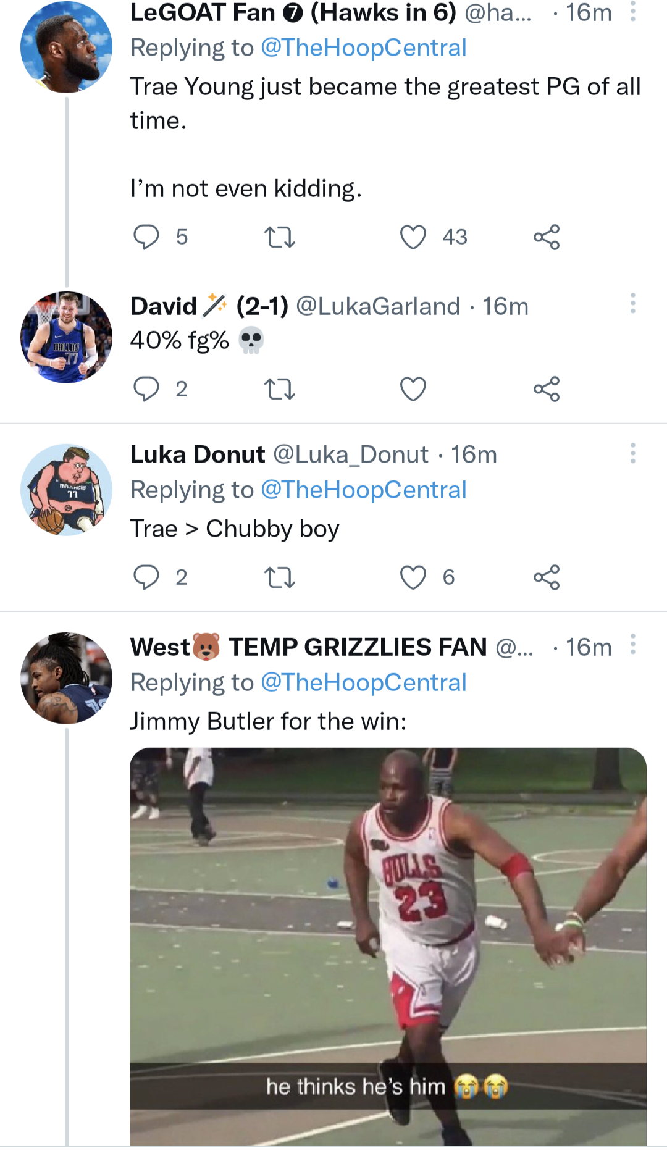The image size is (667, 1156).
Task: Retweet LeGOAT Fan's greatest PG tweet
Action: pyautogui.click(x=280, y=237)
